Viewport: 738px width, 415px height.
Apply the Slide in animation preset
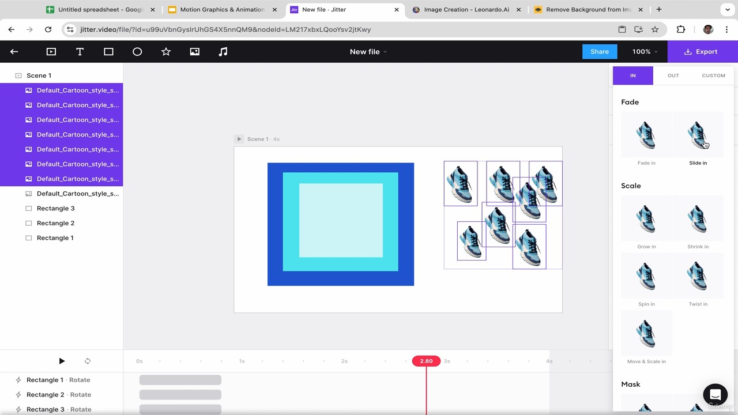tap(698, 139)
